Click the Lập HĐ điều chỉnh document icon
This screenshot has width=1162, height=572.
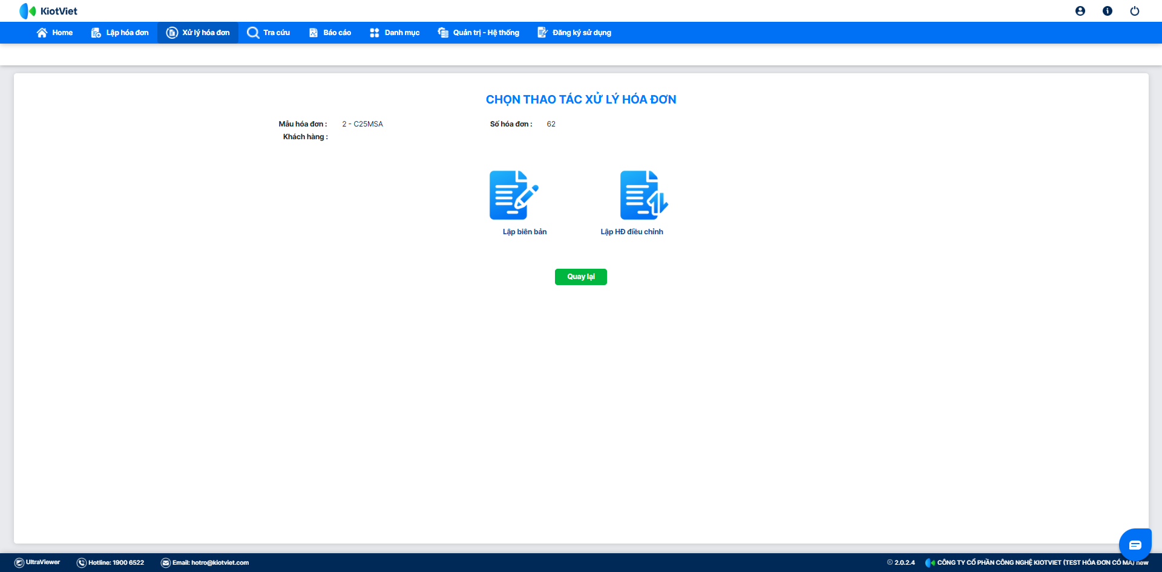[x=644, y=195]
